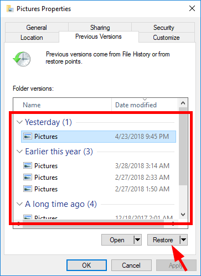Click the restore clock icon
Viewport: 201px width, 276px height.
[22, 59]
